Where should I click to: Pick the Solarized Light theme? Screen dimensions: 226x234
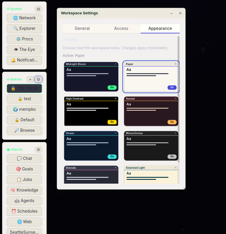151,175
